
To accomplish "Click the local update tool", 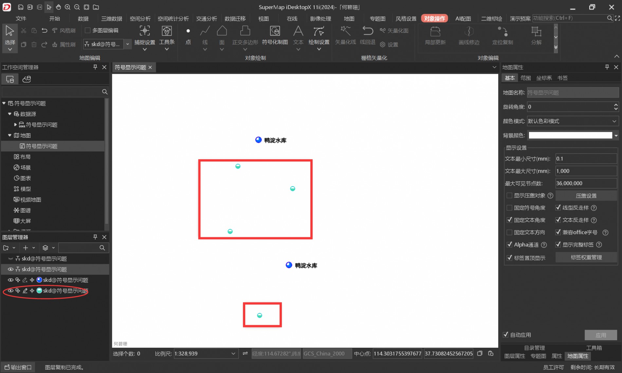I will pos(435,35).
